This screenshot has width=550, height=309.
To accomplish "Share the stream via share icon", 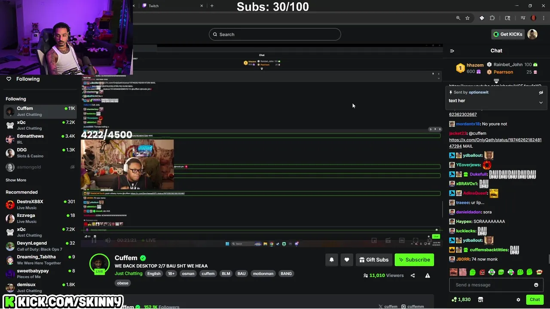I will coord(412,276).
